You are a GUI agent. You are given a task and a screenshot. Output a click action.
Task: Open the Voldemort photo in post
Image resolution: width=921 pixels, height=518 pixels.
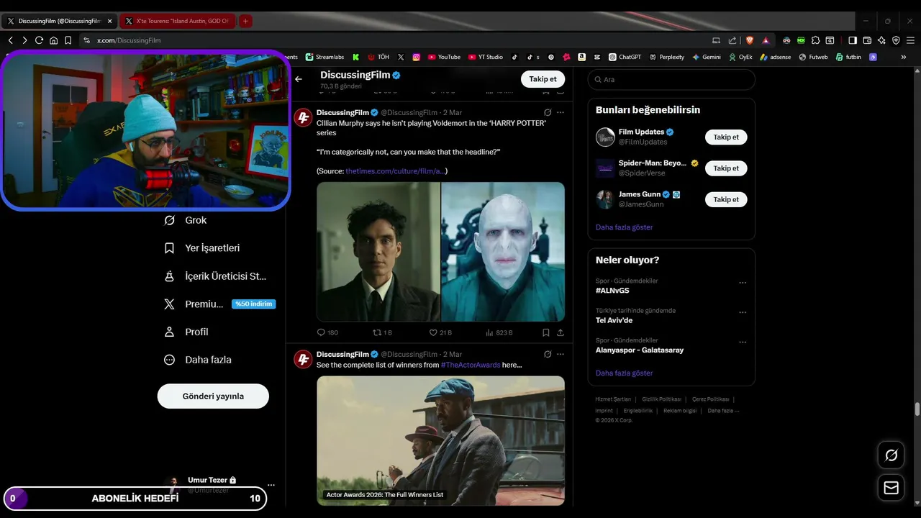click(503, 252)
